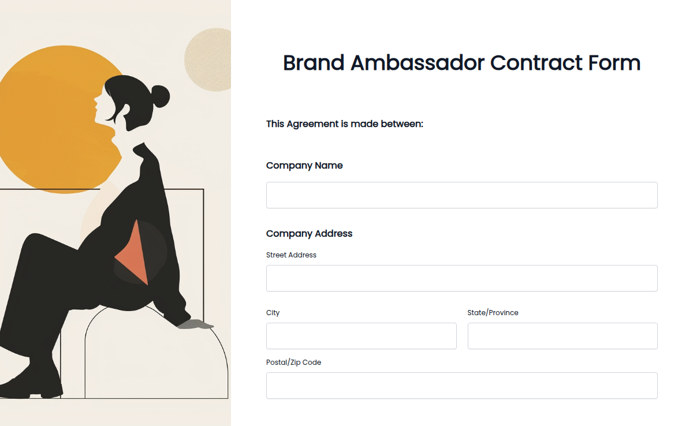
Task: Click inside the City input field
Action: [x=361, y=336]
